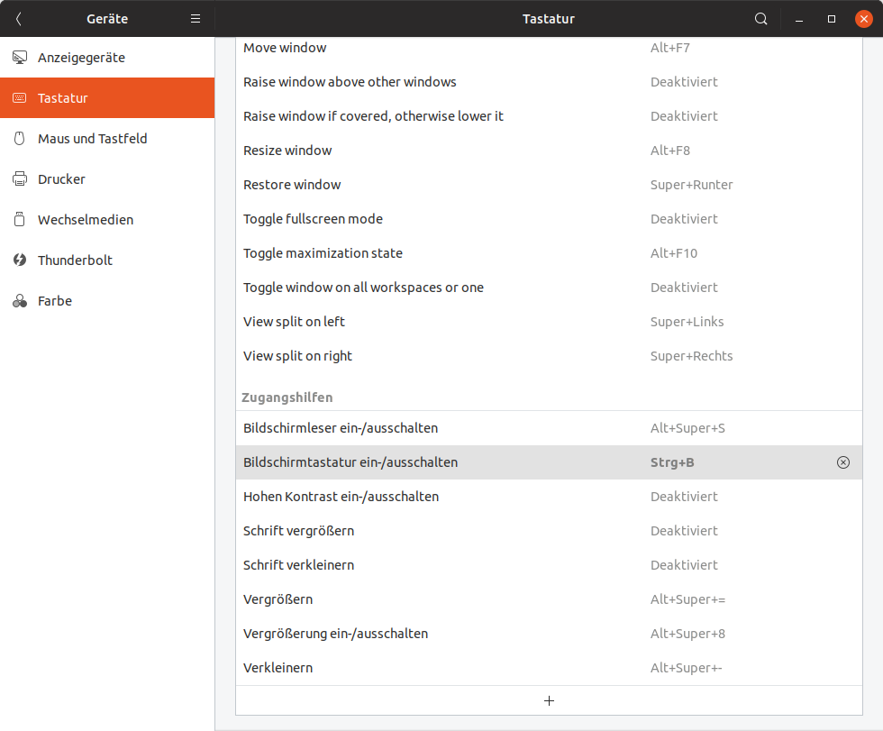This screenshot has width=883, height=731.
Task: Click the Alt+Super+S shortcut value
Action: [x=687, y=428]
